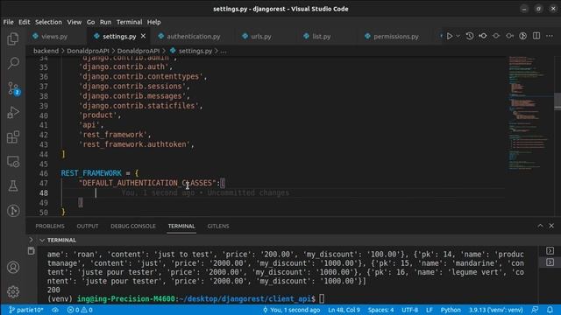Open the View menu
Viewport: 561px width, 315px height.
(74, 22)
